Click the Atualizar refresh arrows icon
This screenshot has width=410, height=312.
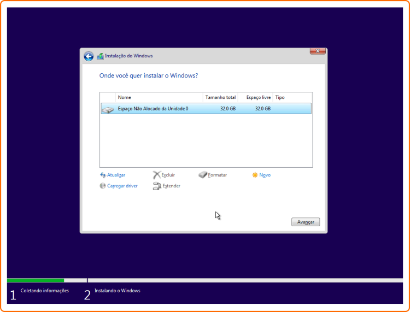click(x=103, y=175)
